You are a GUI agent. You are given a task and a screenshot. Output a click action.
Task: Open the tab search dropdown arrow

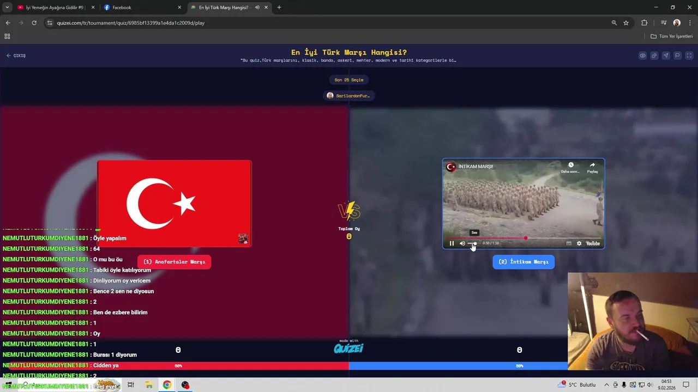(7, 8)
